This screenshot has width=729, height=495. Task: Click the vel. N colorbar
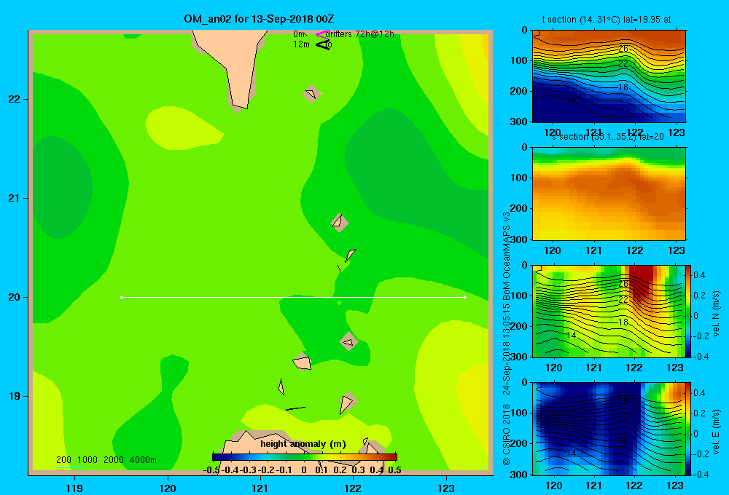[688, 311]
